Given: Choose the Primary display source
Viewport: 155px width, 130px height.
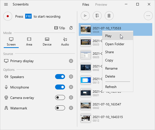Looking at the screenshot, I should [x=19, y=61].
